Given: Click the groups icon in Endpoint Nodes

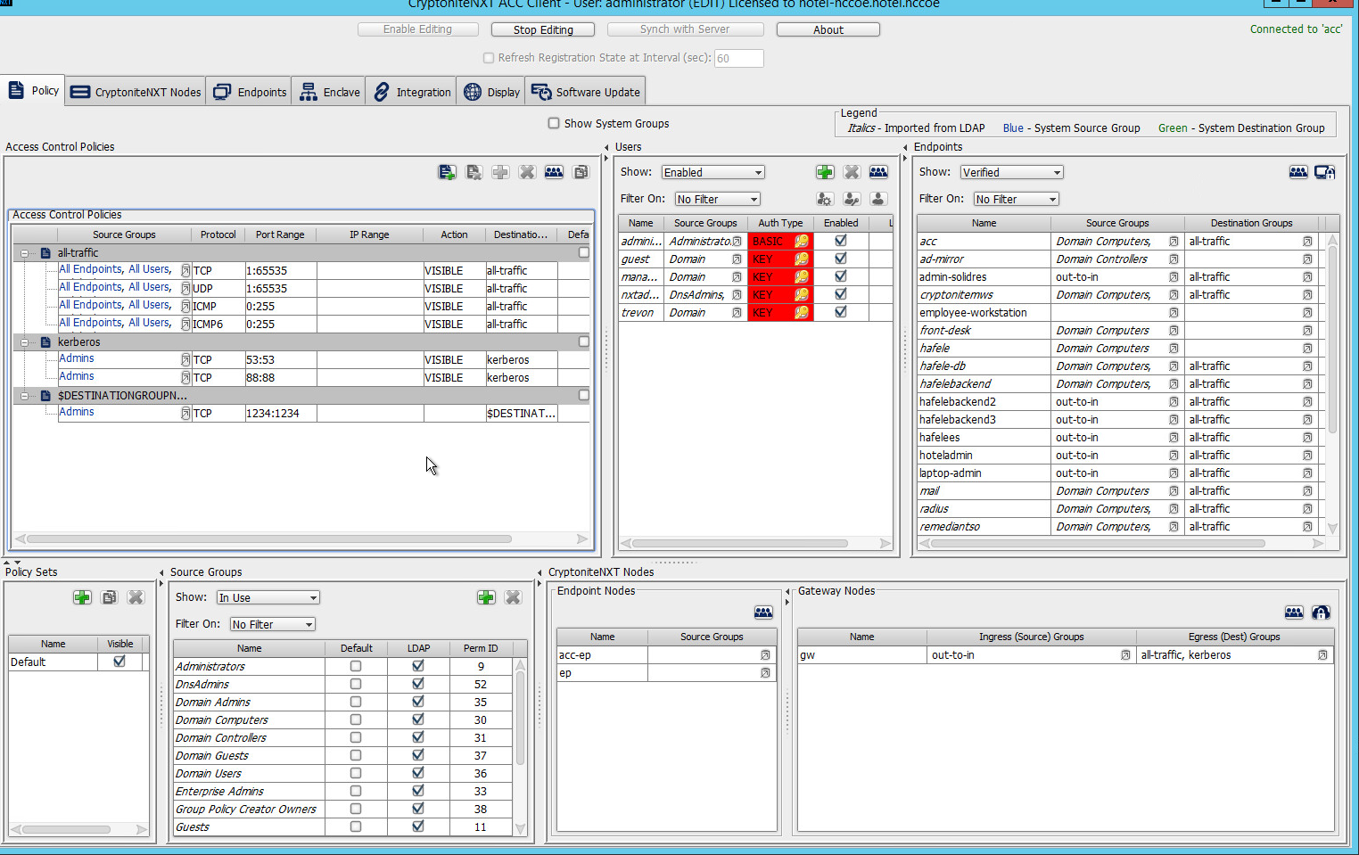Looking at the screenshot, I should click(763, 612).
